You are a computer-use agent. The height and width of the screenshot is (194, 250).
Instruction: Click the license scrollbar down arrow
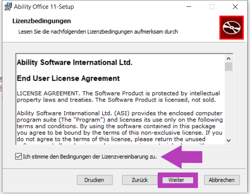pos(229,141)
